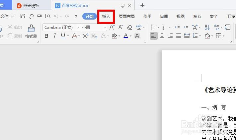Click the show paragraph marks icon
This screenshot has width=236, height=140.
point(216,27)
